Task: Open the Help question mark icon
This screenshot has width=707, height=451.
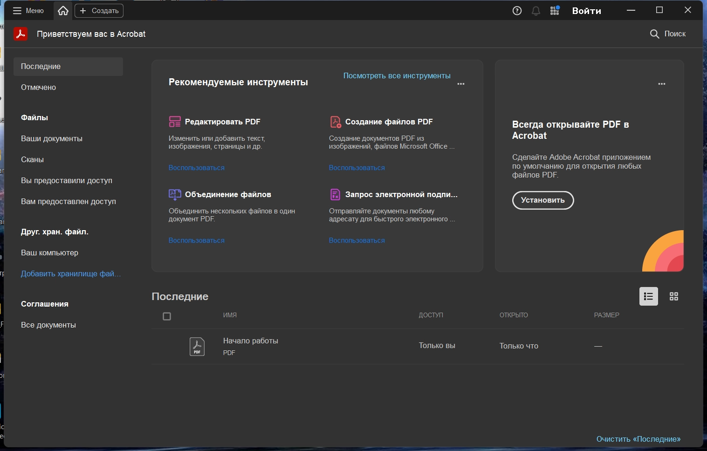Action: 517,11
